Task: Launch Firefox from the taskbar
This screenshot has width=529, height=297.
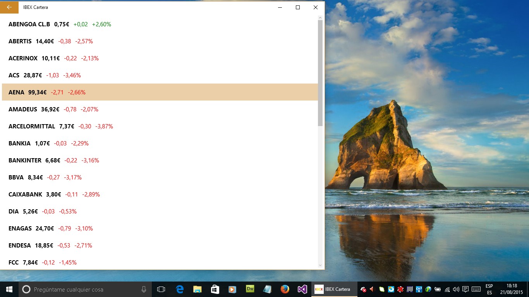Action: (x=285, y=289)
